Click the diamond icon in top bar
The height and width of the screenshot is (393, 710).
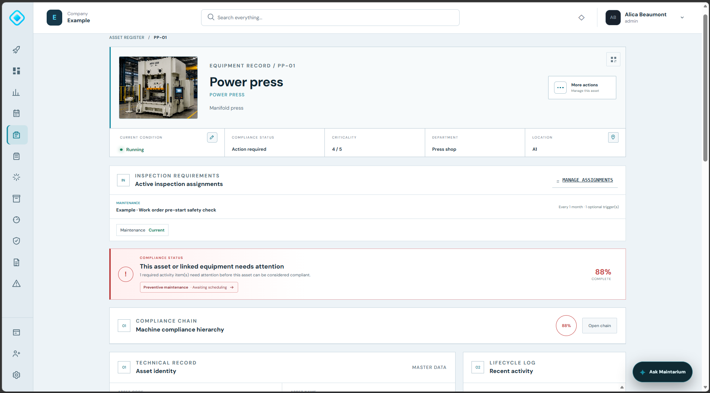[581, 17]
